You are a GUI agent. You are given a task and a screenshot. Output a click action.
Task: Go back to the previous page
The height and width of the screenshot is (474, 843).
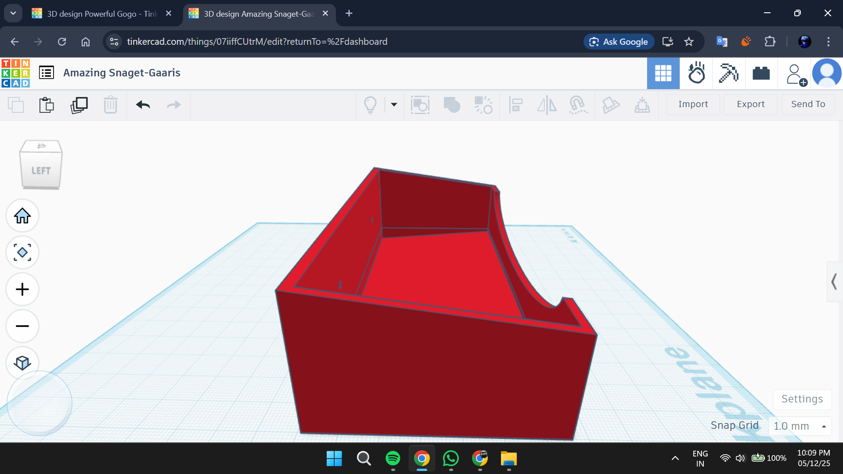pyautogui.click(x=14, y=42)
